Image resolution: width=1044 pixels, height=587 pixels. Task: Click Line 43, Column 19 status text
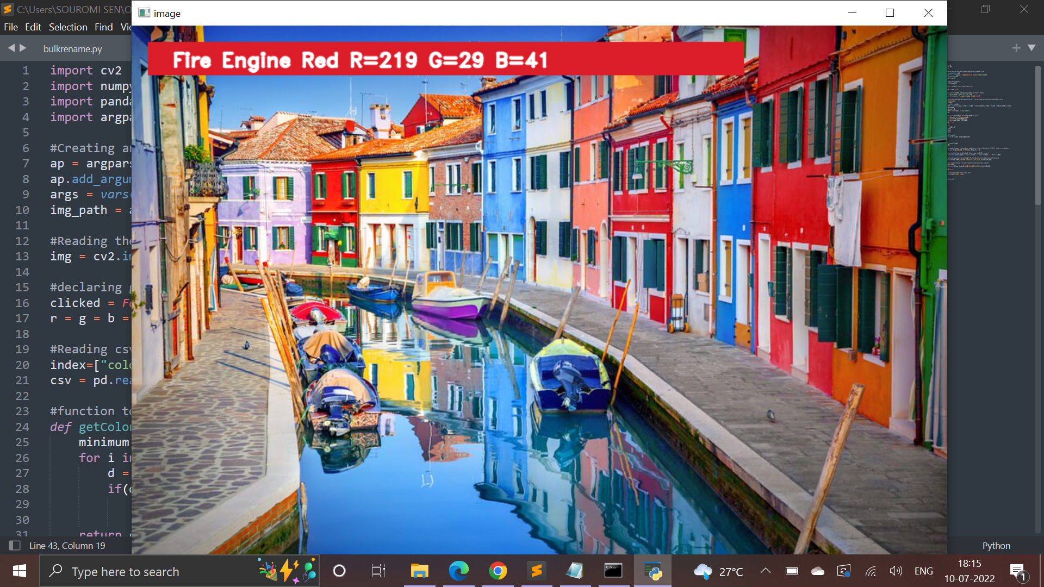pos(67,545)
